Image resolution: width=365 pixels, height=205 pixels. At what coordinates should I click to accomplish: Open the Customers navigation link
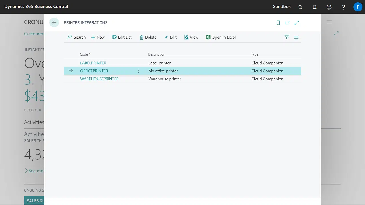[x=34, y=34]
